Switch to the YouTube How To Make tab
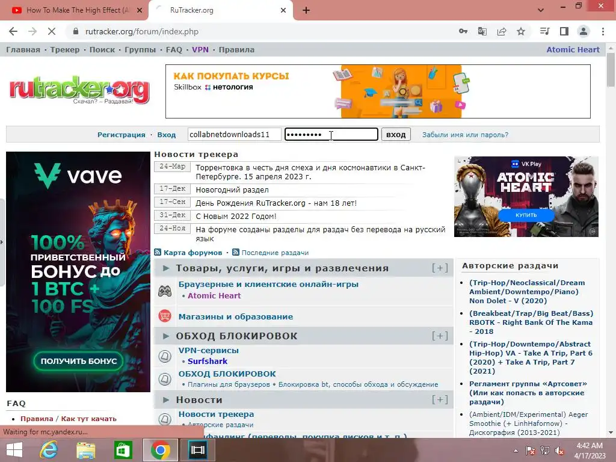 point(78,10)
